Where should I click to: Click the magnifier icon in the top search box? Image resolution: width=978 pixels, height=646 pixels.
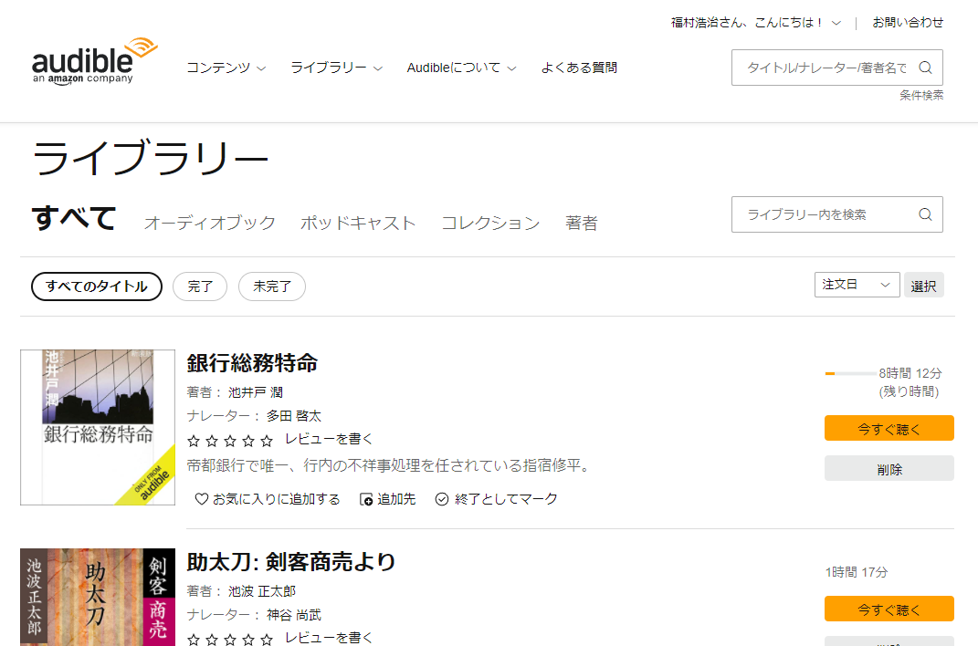(925, 68)
